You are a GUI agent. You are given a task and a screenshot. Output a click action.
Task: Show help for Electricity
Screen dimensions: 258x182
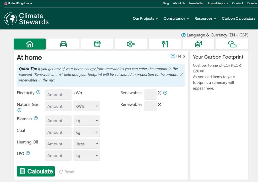[38, 92]
